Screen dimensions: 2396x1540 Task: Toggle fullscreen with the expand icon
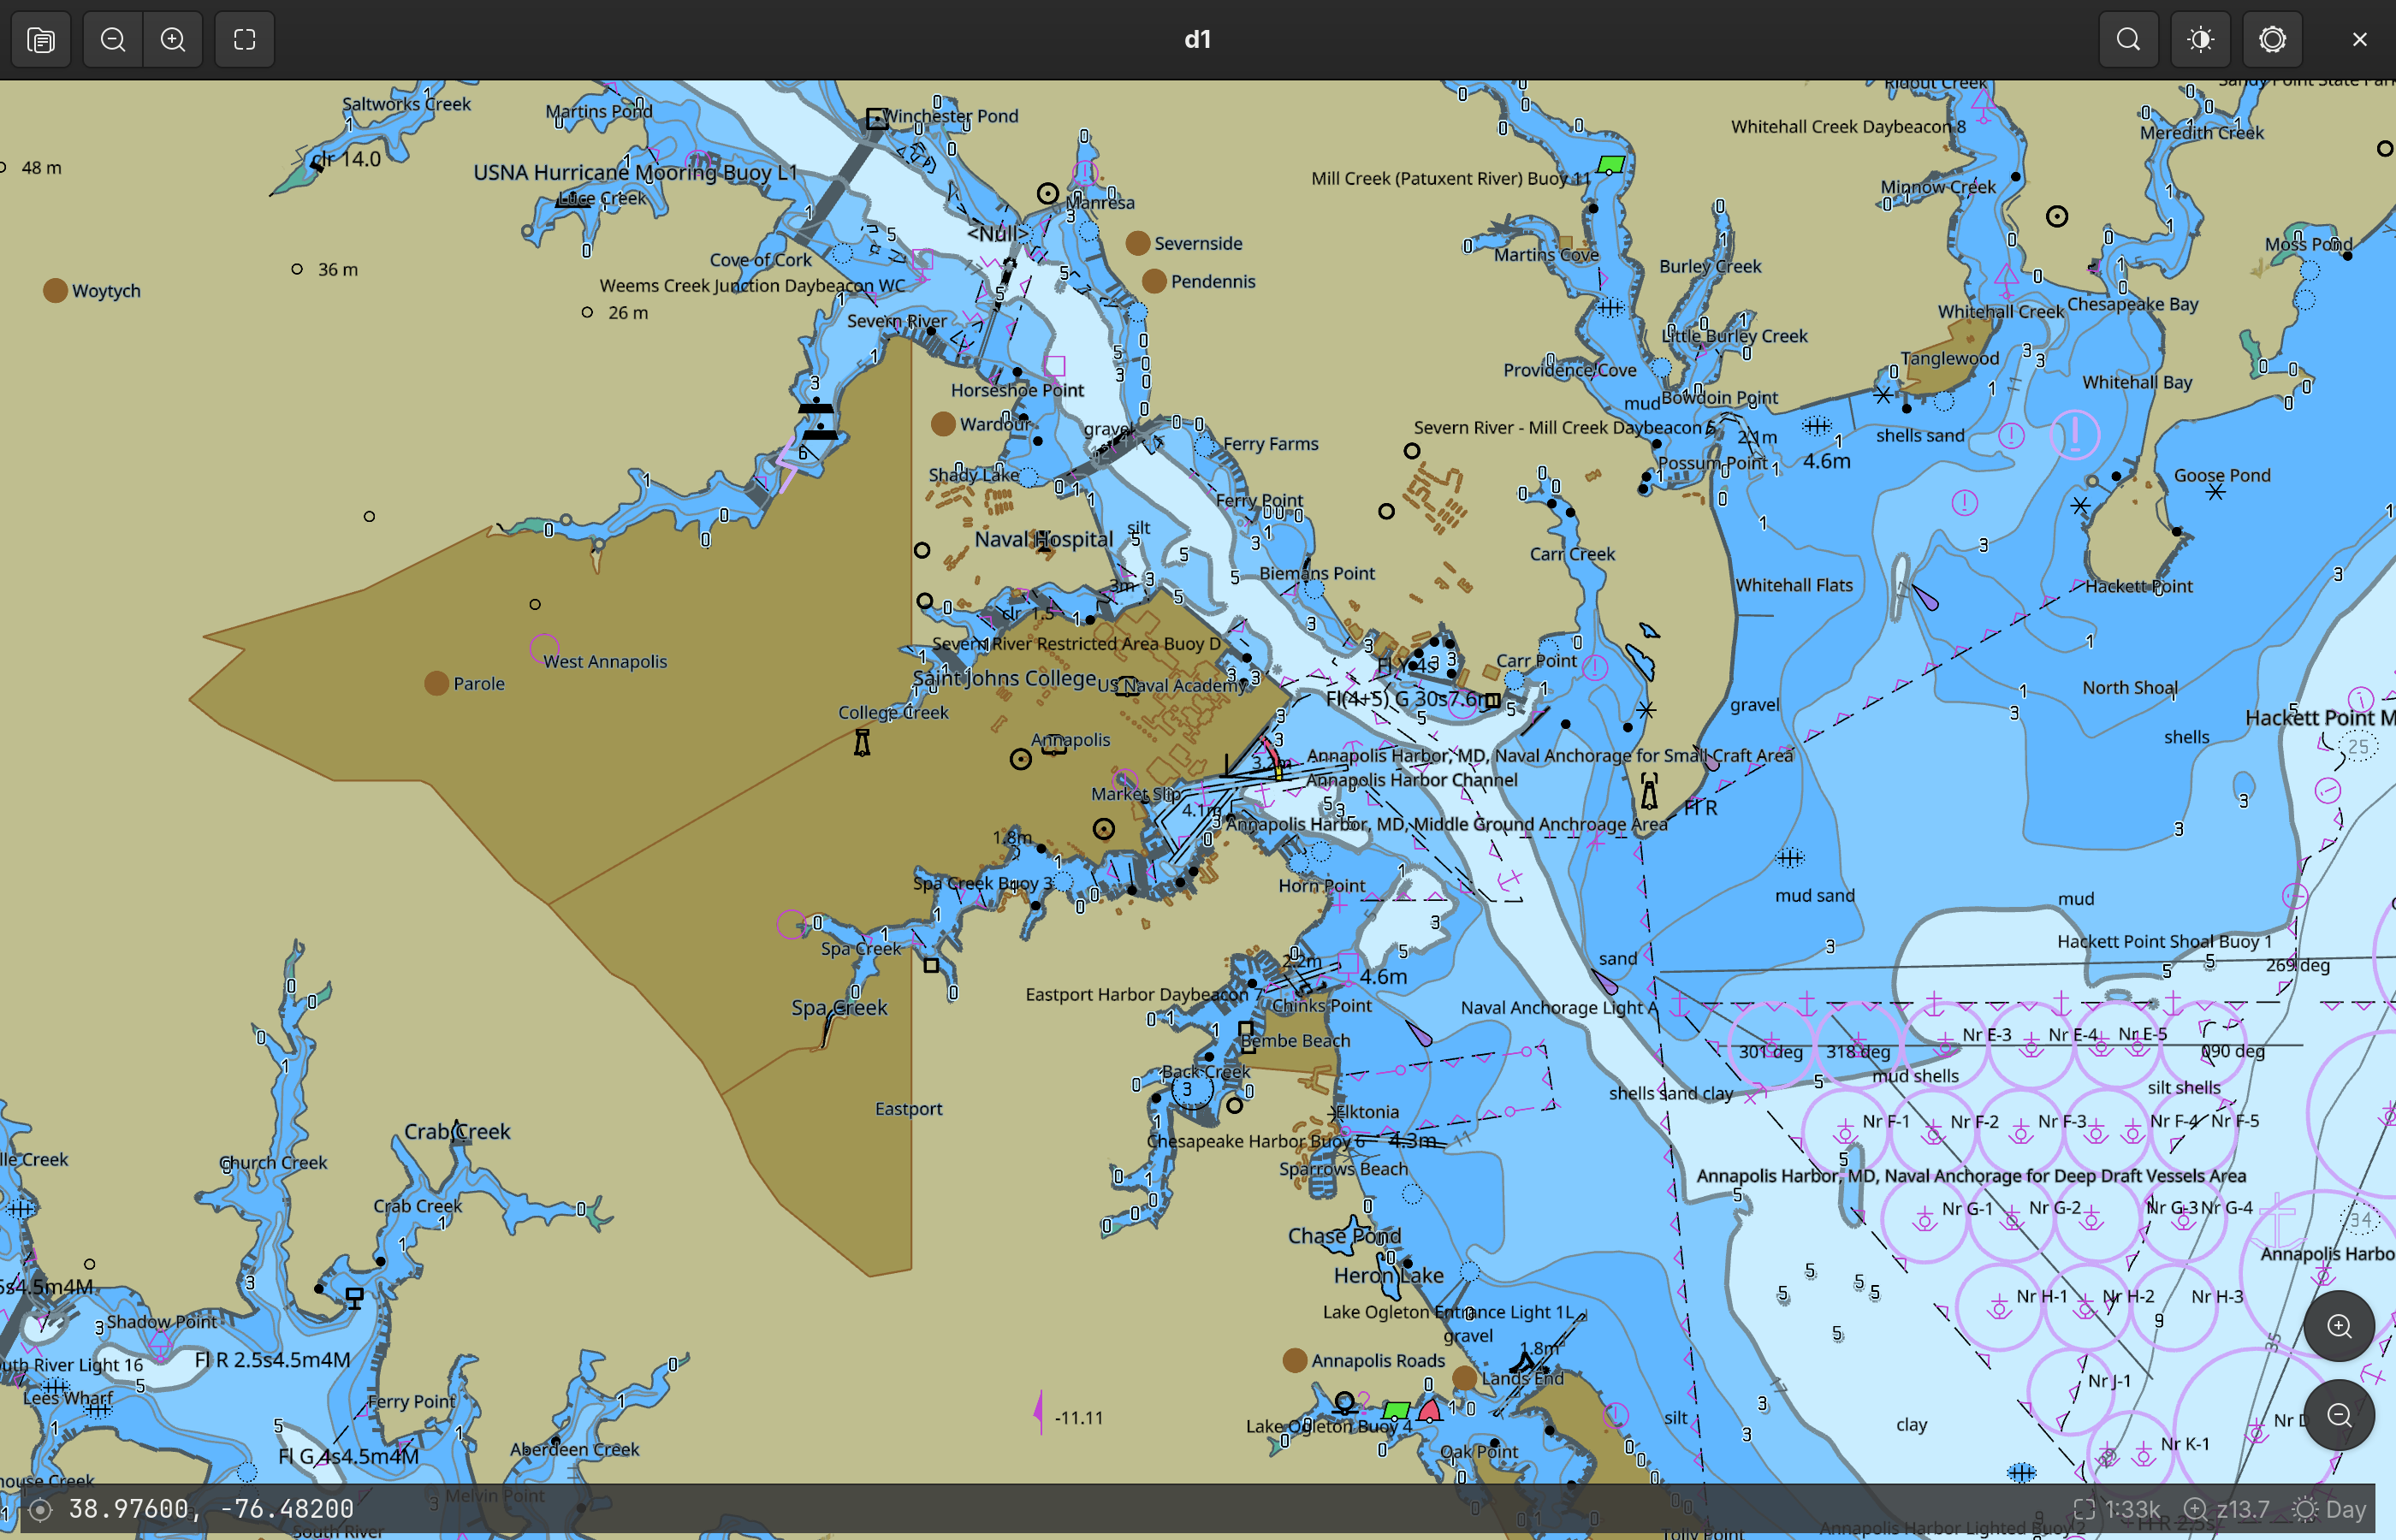[x=245, y=40]
